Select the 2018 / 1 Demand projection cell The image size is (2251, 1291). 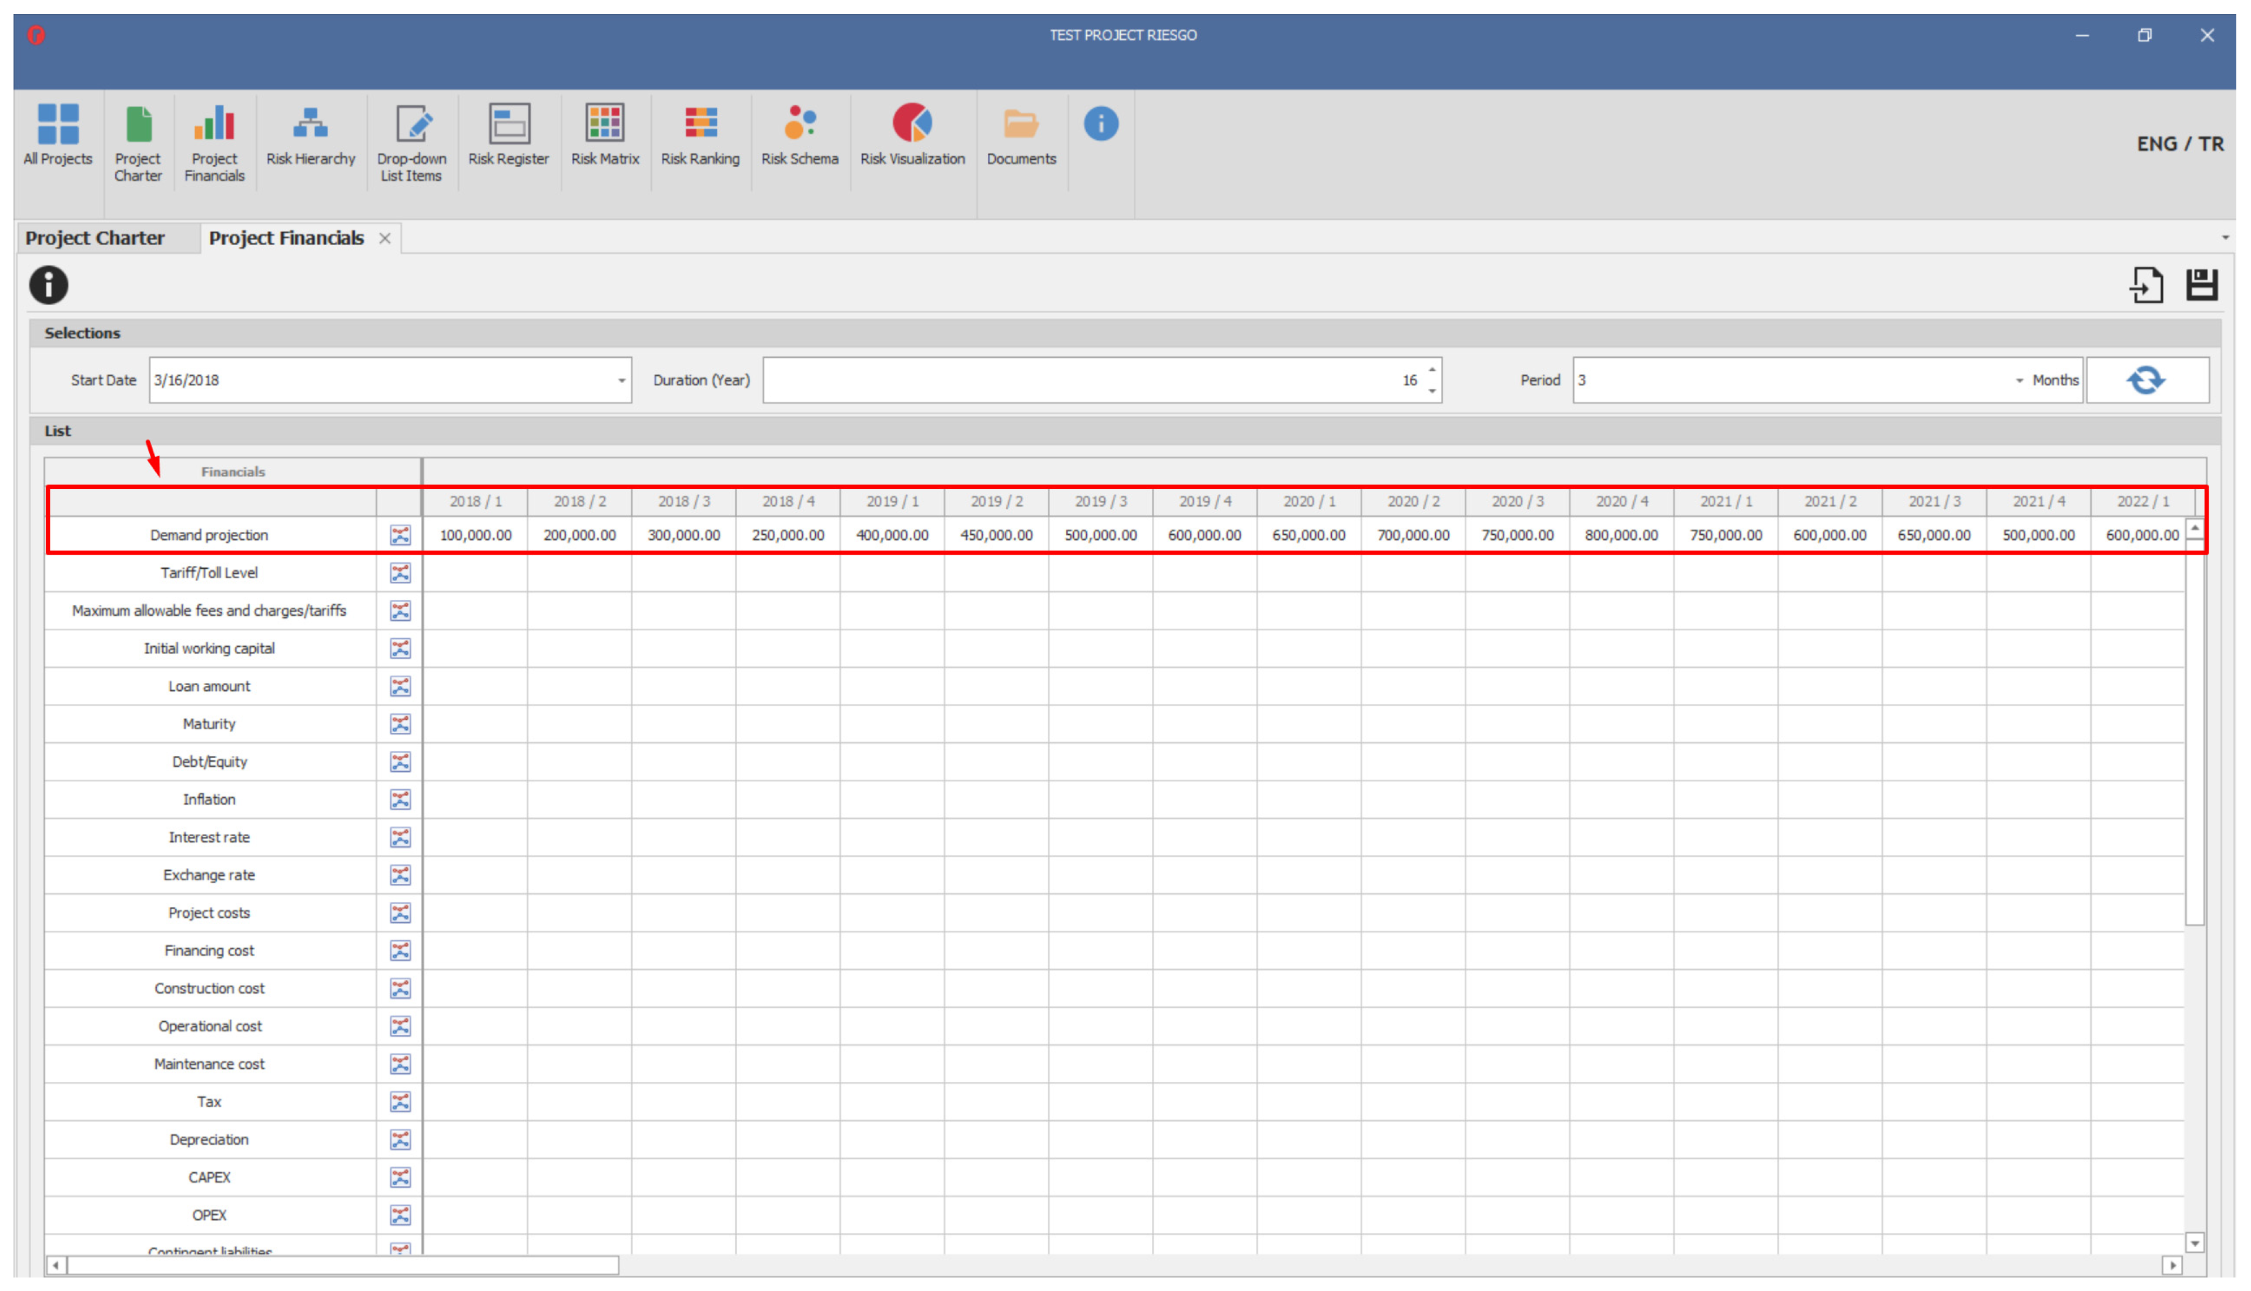click(x=475, y=535)
